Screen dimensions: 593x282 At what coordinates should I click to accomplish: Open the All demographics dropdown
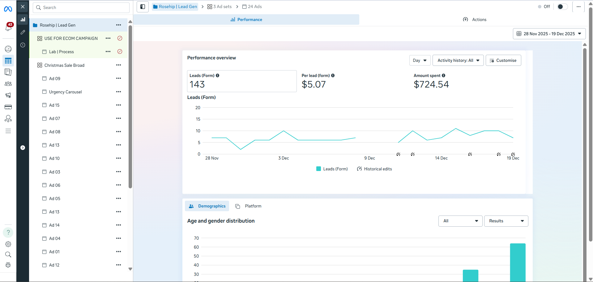click(460, 221)
